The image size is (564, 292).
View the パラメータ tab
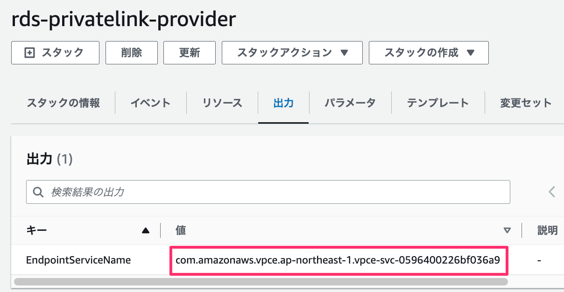350,103
